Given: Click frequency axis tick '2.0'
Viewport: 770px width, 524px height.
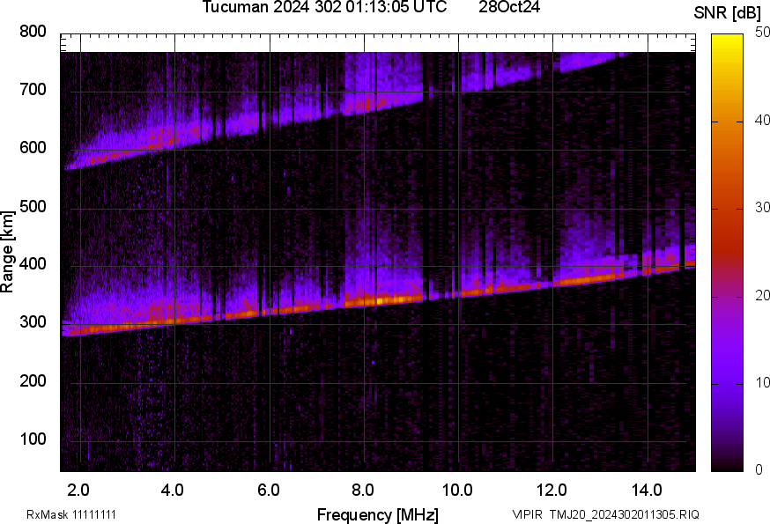Looking at the screenshot, I should [78, 491].
